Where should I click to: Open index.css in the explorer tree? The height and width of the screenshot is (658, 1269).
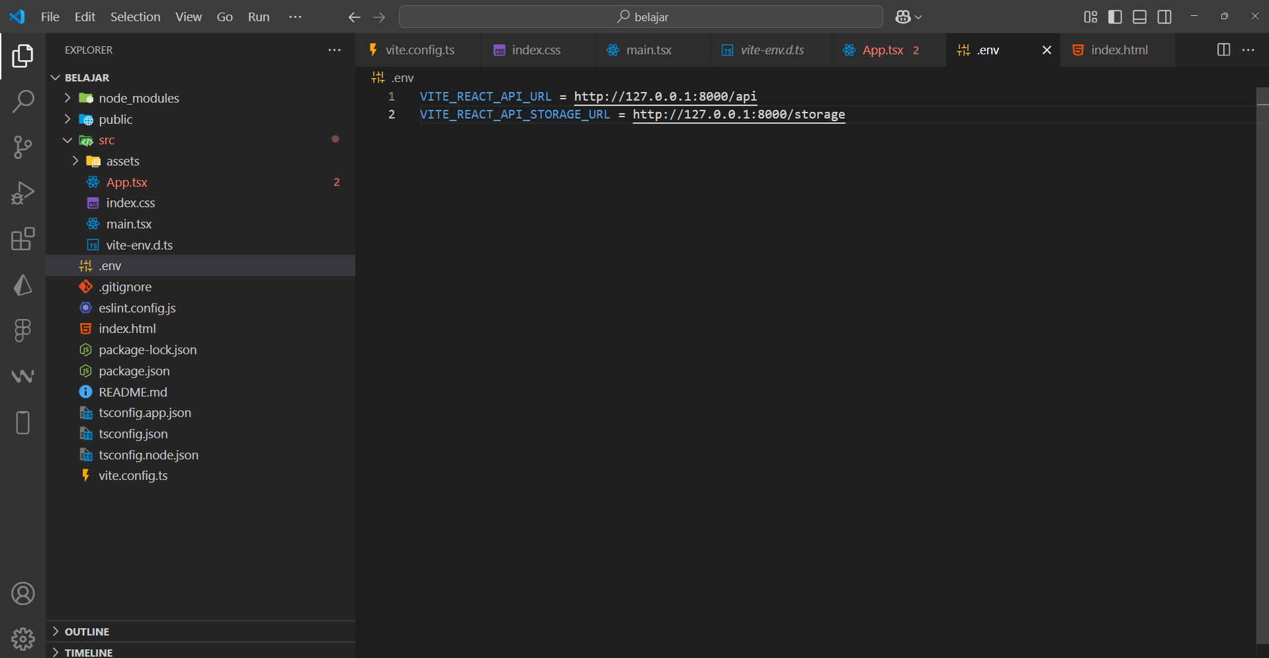[200, 203]
